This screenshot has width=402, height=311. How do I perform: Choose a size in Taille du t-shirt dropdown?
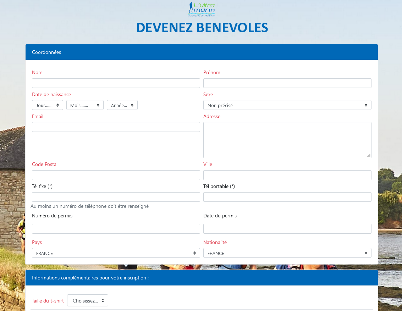click(x=88, y=300)
